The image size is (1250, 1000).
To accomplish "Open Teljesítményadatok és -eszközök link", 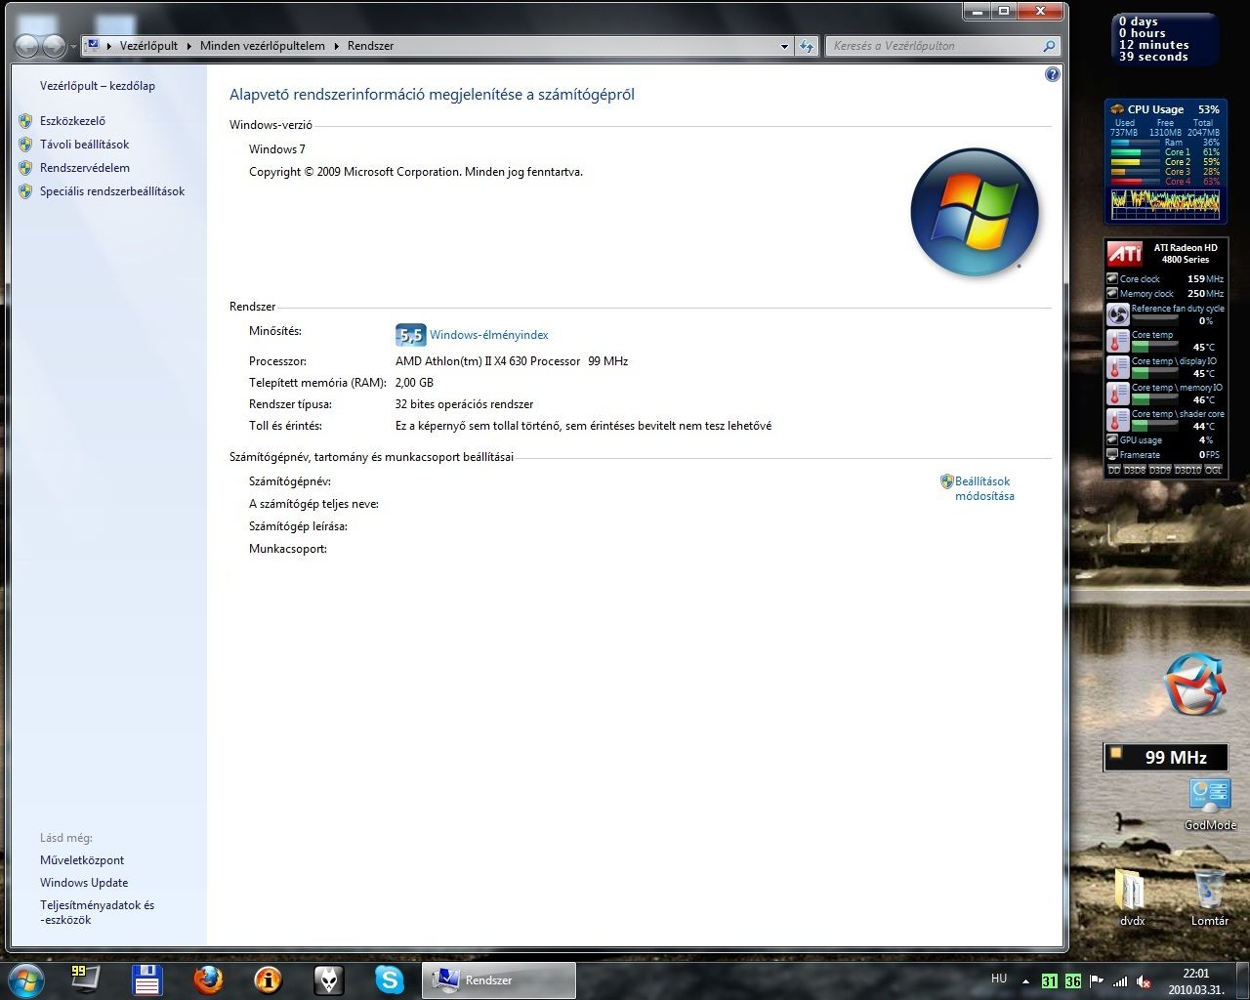I will [x=97, y=912].
